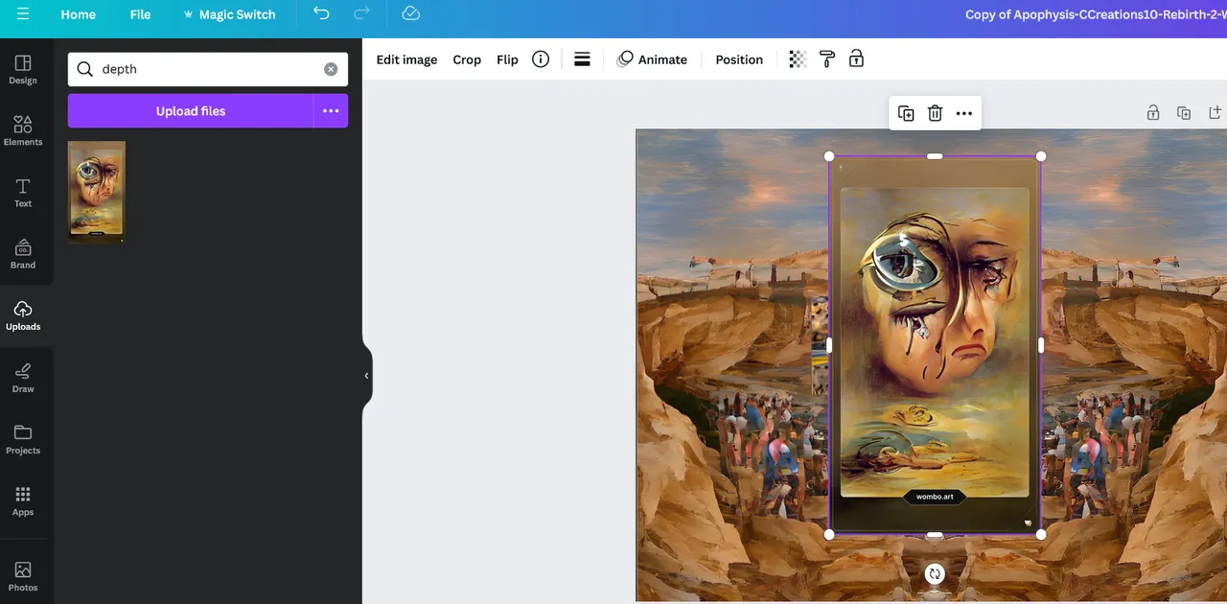
Task: Lock the selected element from toolbar
Action: (x=857, y=59)
